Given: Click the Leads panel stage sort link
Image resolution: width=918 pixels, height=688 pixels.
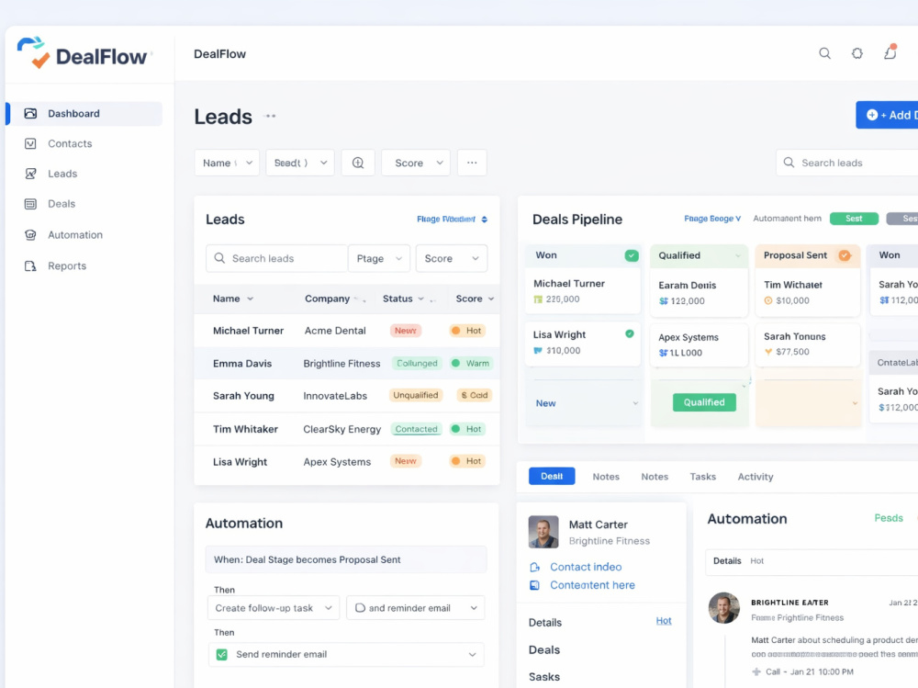Looking at the screenshot, I should coord(452,220).
